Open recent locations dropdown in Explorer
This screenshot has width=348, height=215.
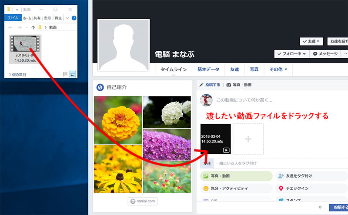tap(27, 27)
